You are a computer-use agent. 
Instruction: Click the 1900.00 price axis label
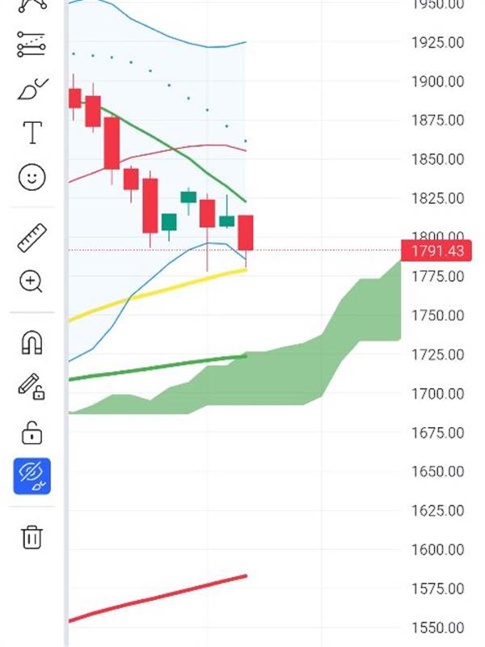(x=436, y=82)
